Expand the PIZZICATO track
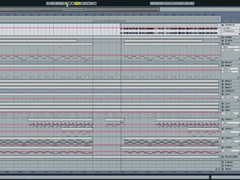The width and height of the screenshot is (240, 180). 223,91
